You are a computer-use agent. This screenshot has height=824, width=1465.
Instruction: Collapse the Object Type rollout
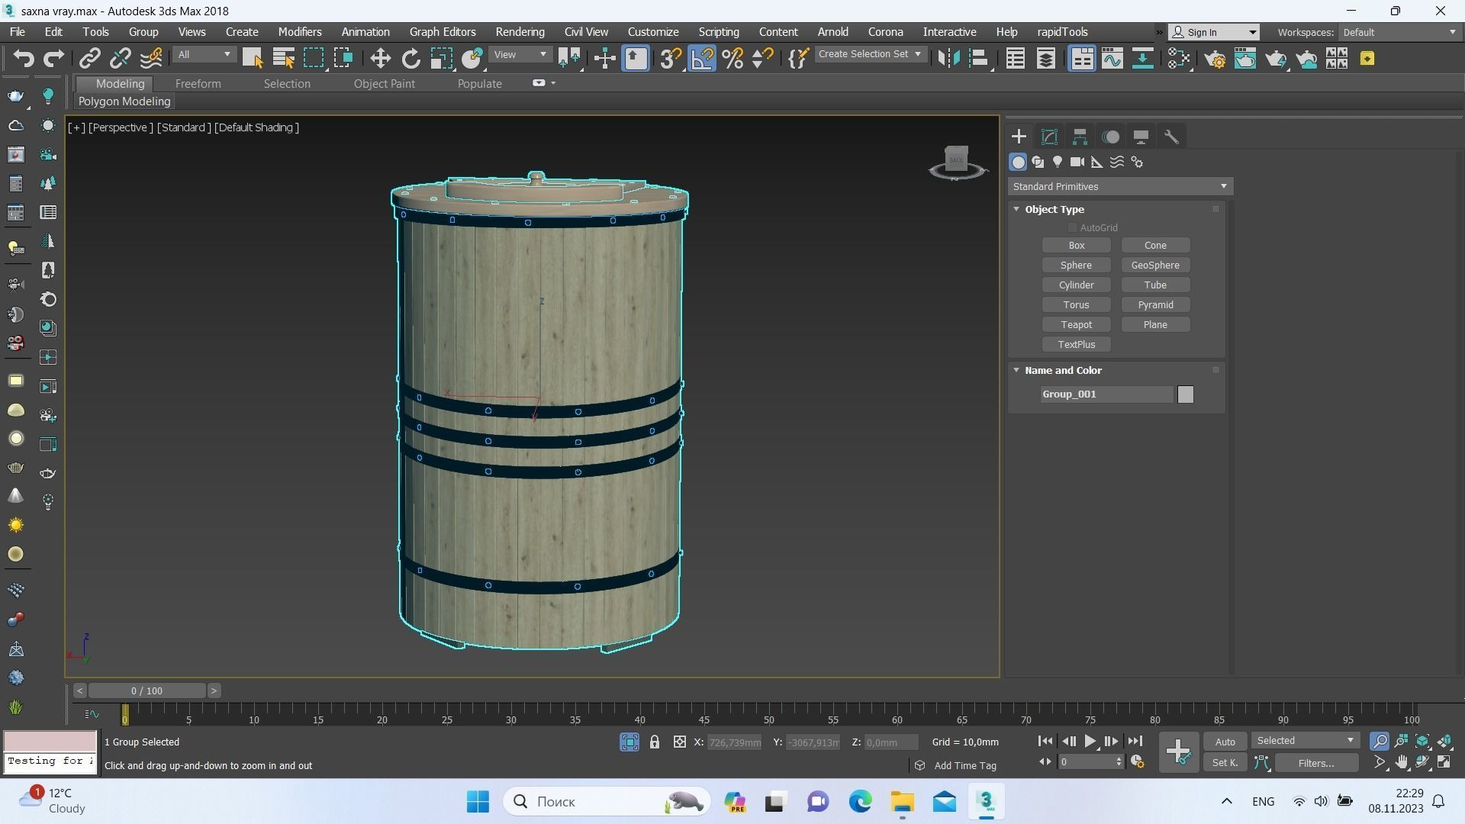[1016, 209]
